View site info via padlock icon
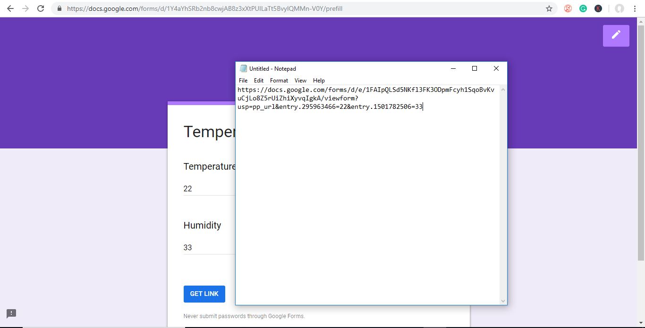 [59, 8]
